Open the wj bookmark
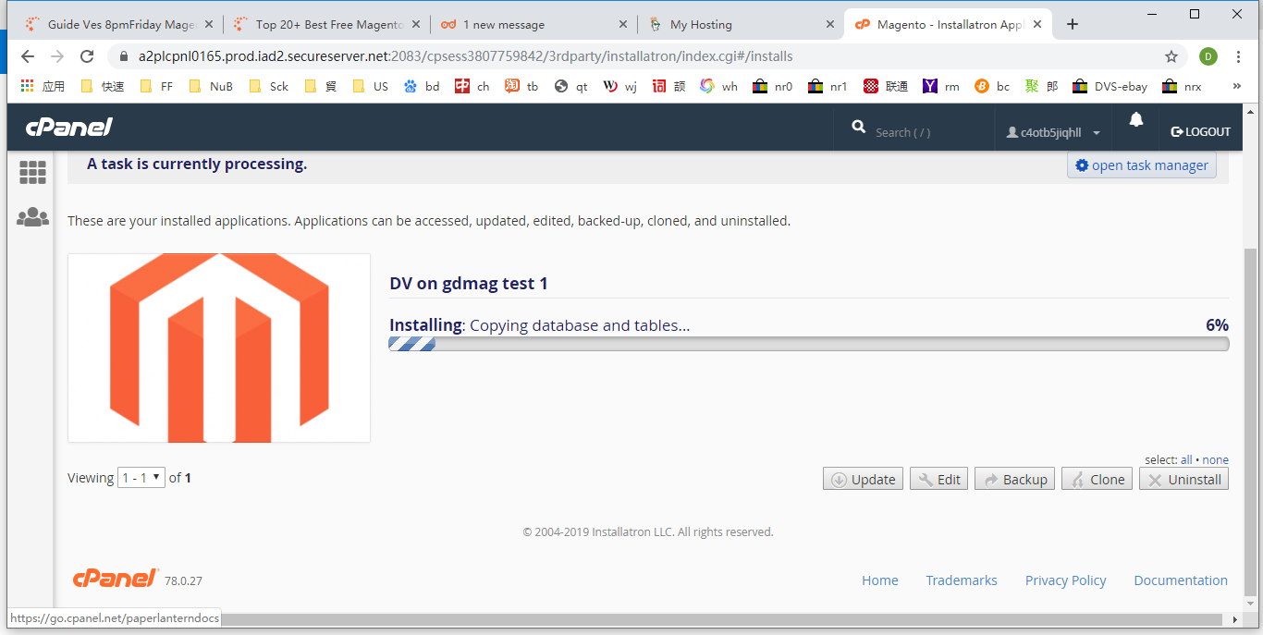Screen dimensions: 1263x635 coord(620,86)
